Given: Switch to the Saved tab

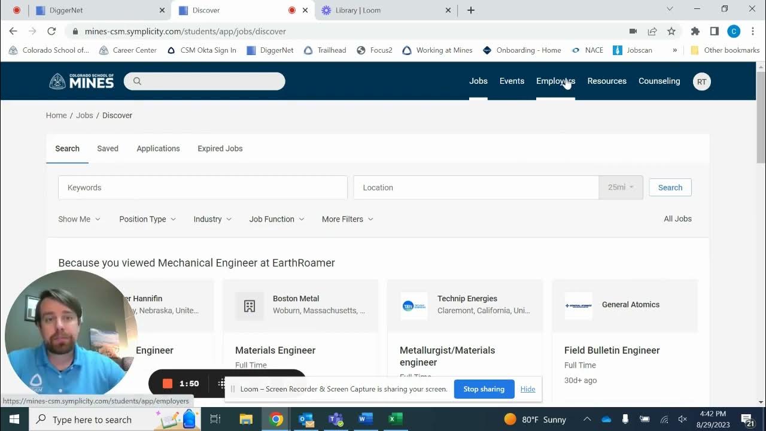Looking at the screenshot, I should (108, 148).
